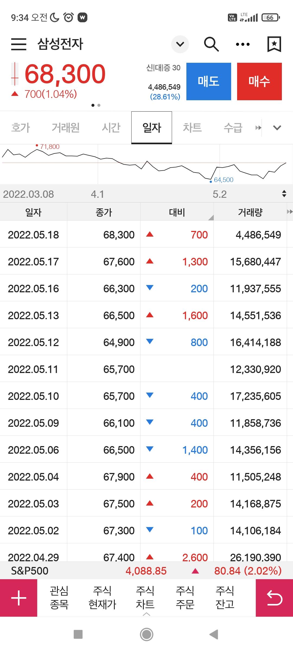
Task: Tap the 64,500 low marker
Action: coord(222,180)
